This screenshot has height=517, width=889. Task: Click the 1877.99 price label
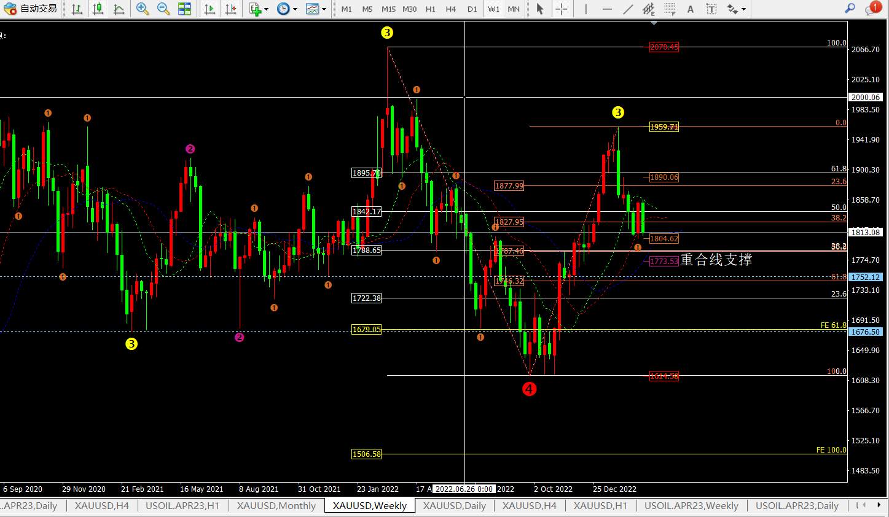point(509,186)
